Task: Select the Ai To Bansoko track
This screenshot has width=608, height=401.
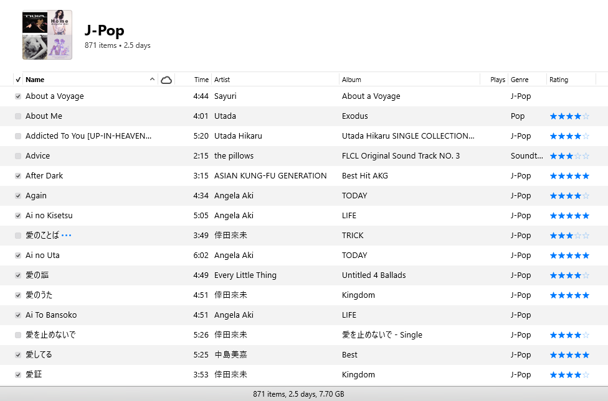Action: [x=51, y=315]
